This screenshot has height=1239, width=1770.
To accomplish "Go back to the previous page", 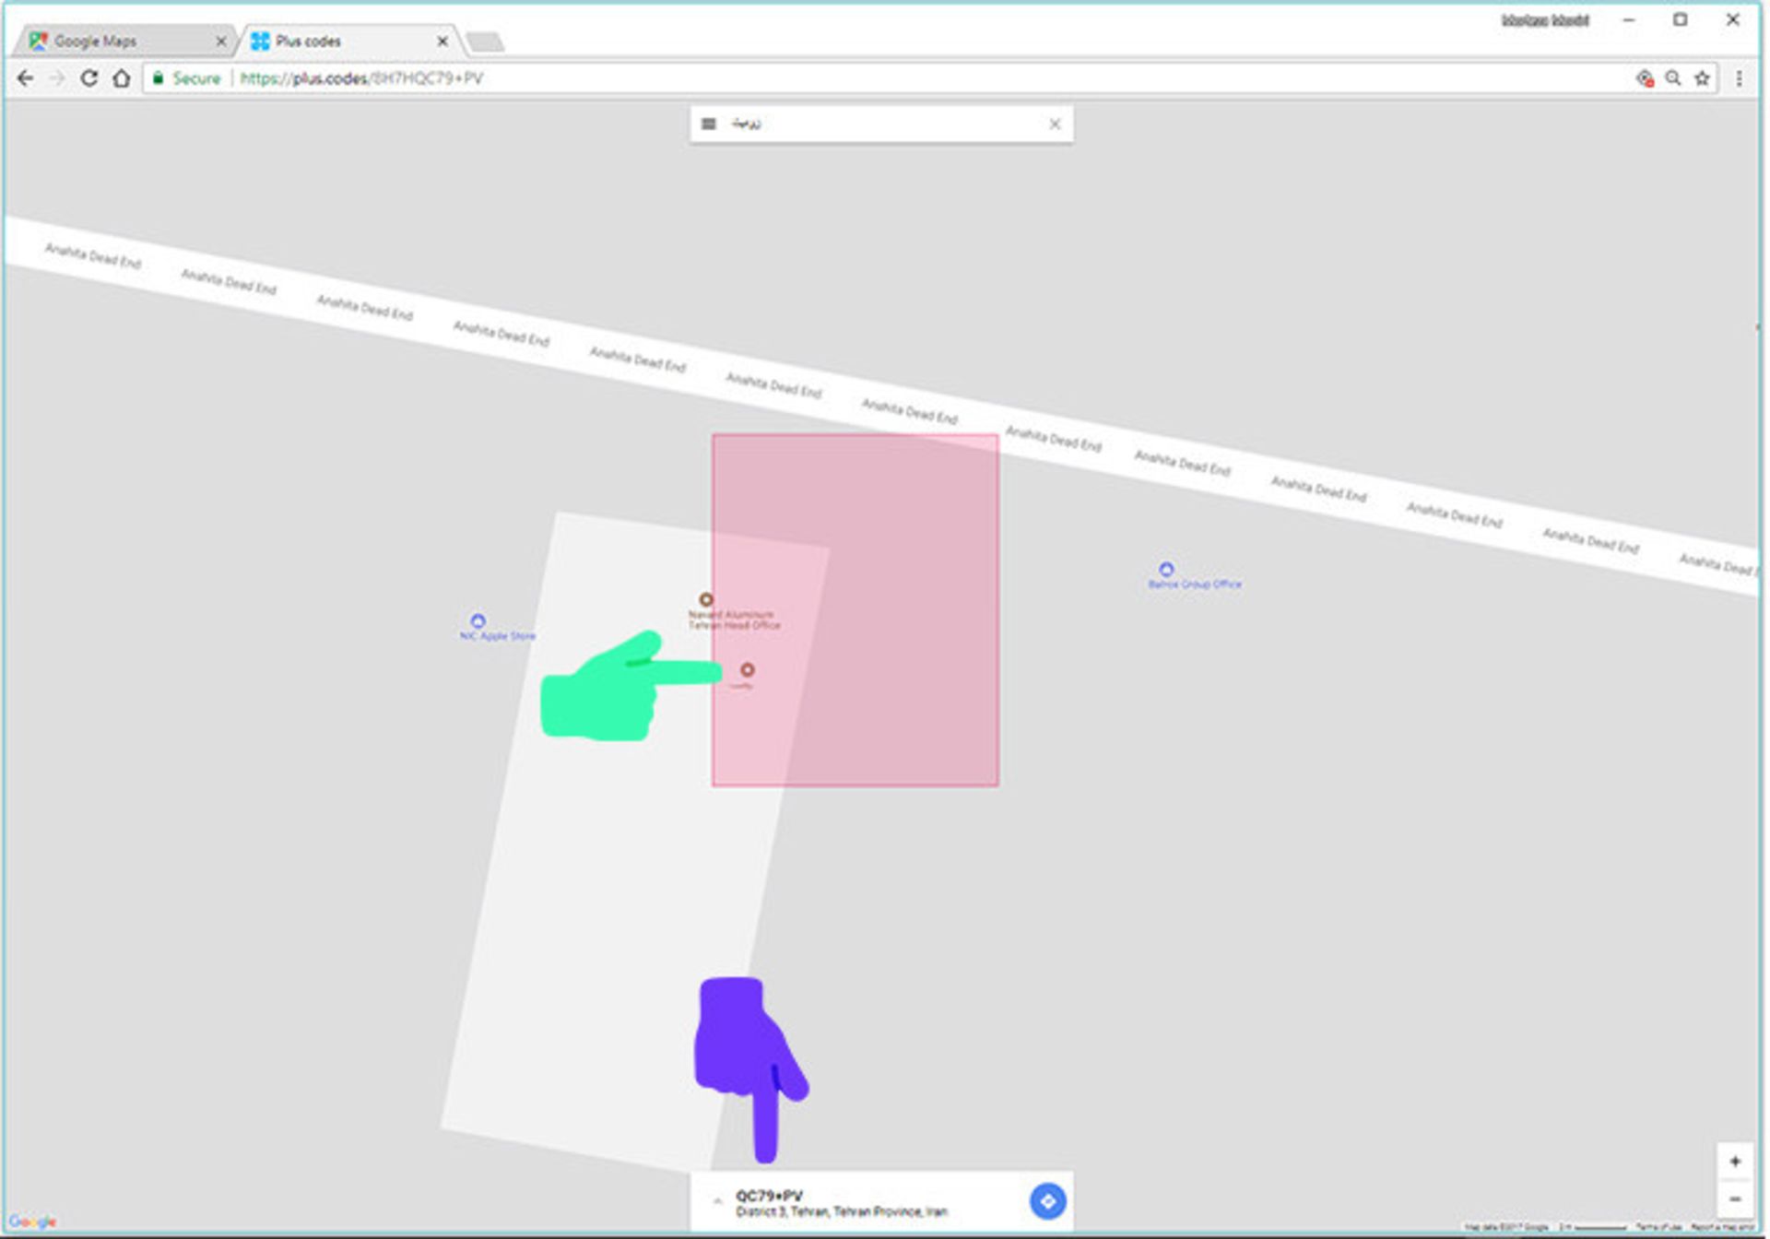I will tap(26, 78).
